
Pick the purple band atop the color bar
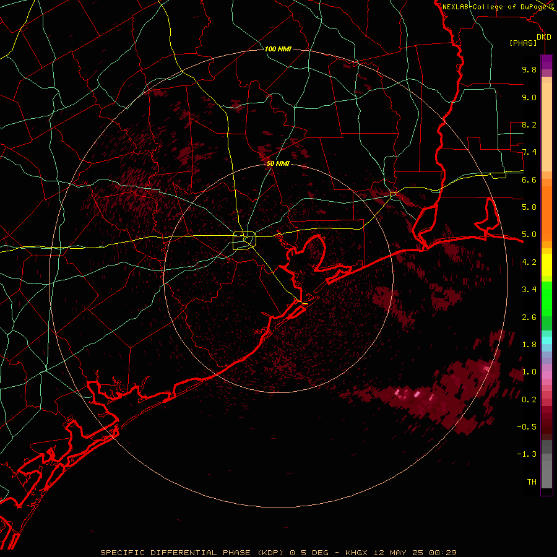click(546, 63)
